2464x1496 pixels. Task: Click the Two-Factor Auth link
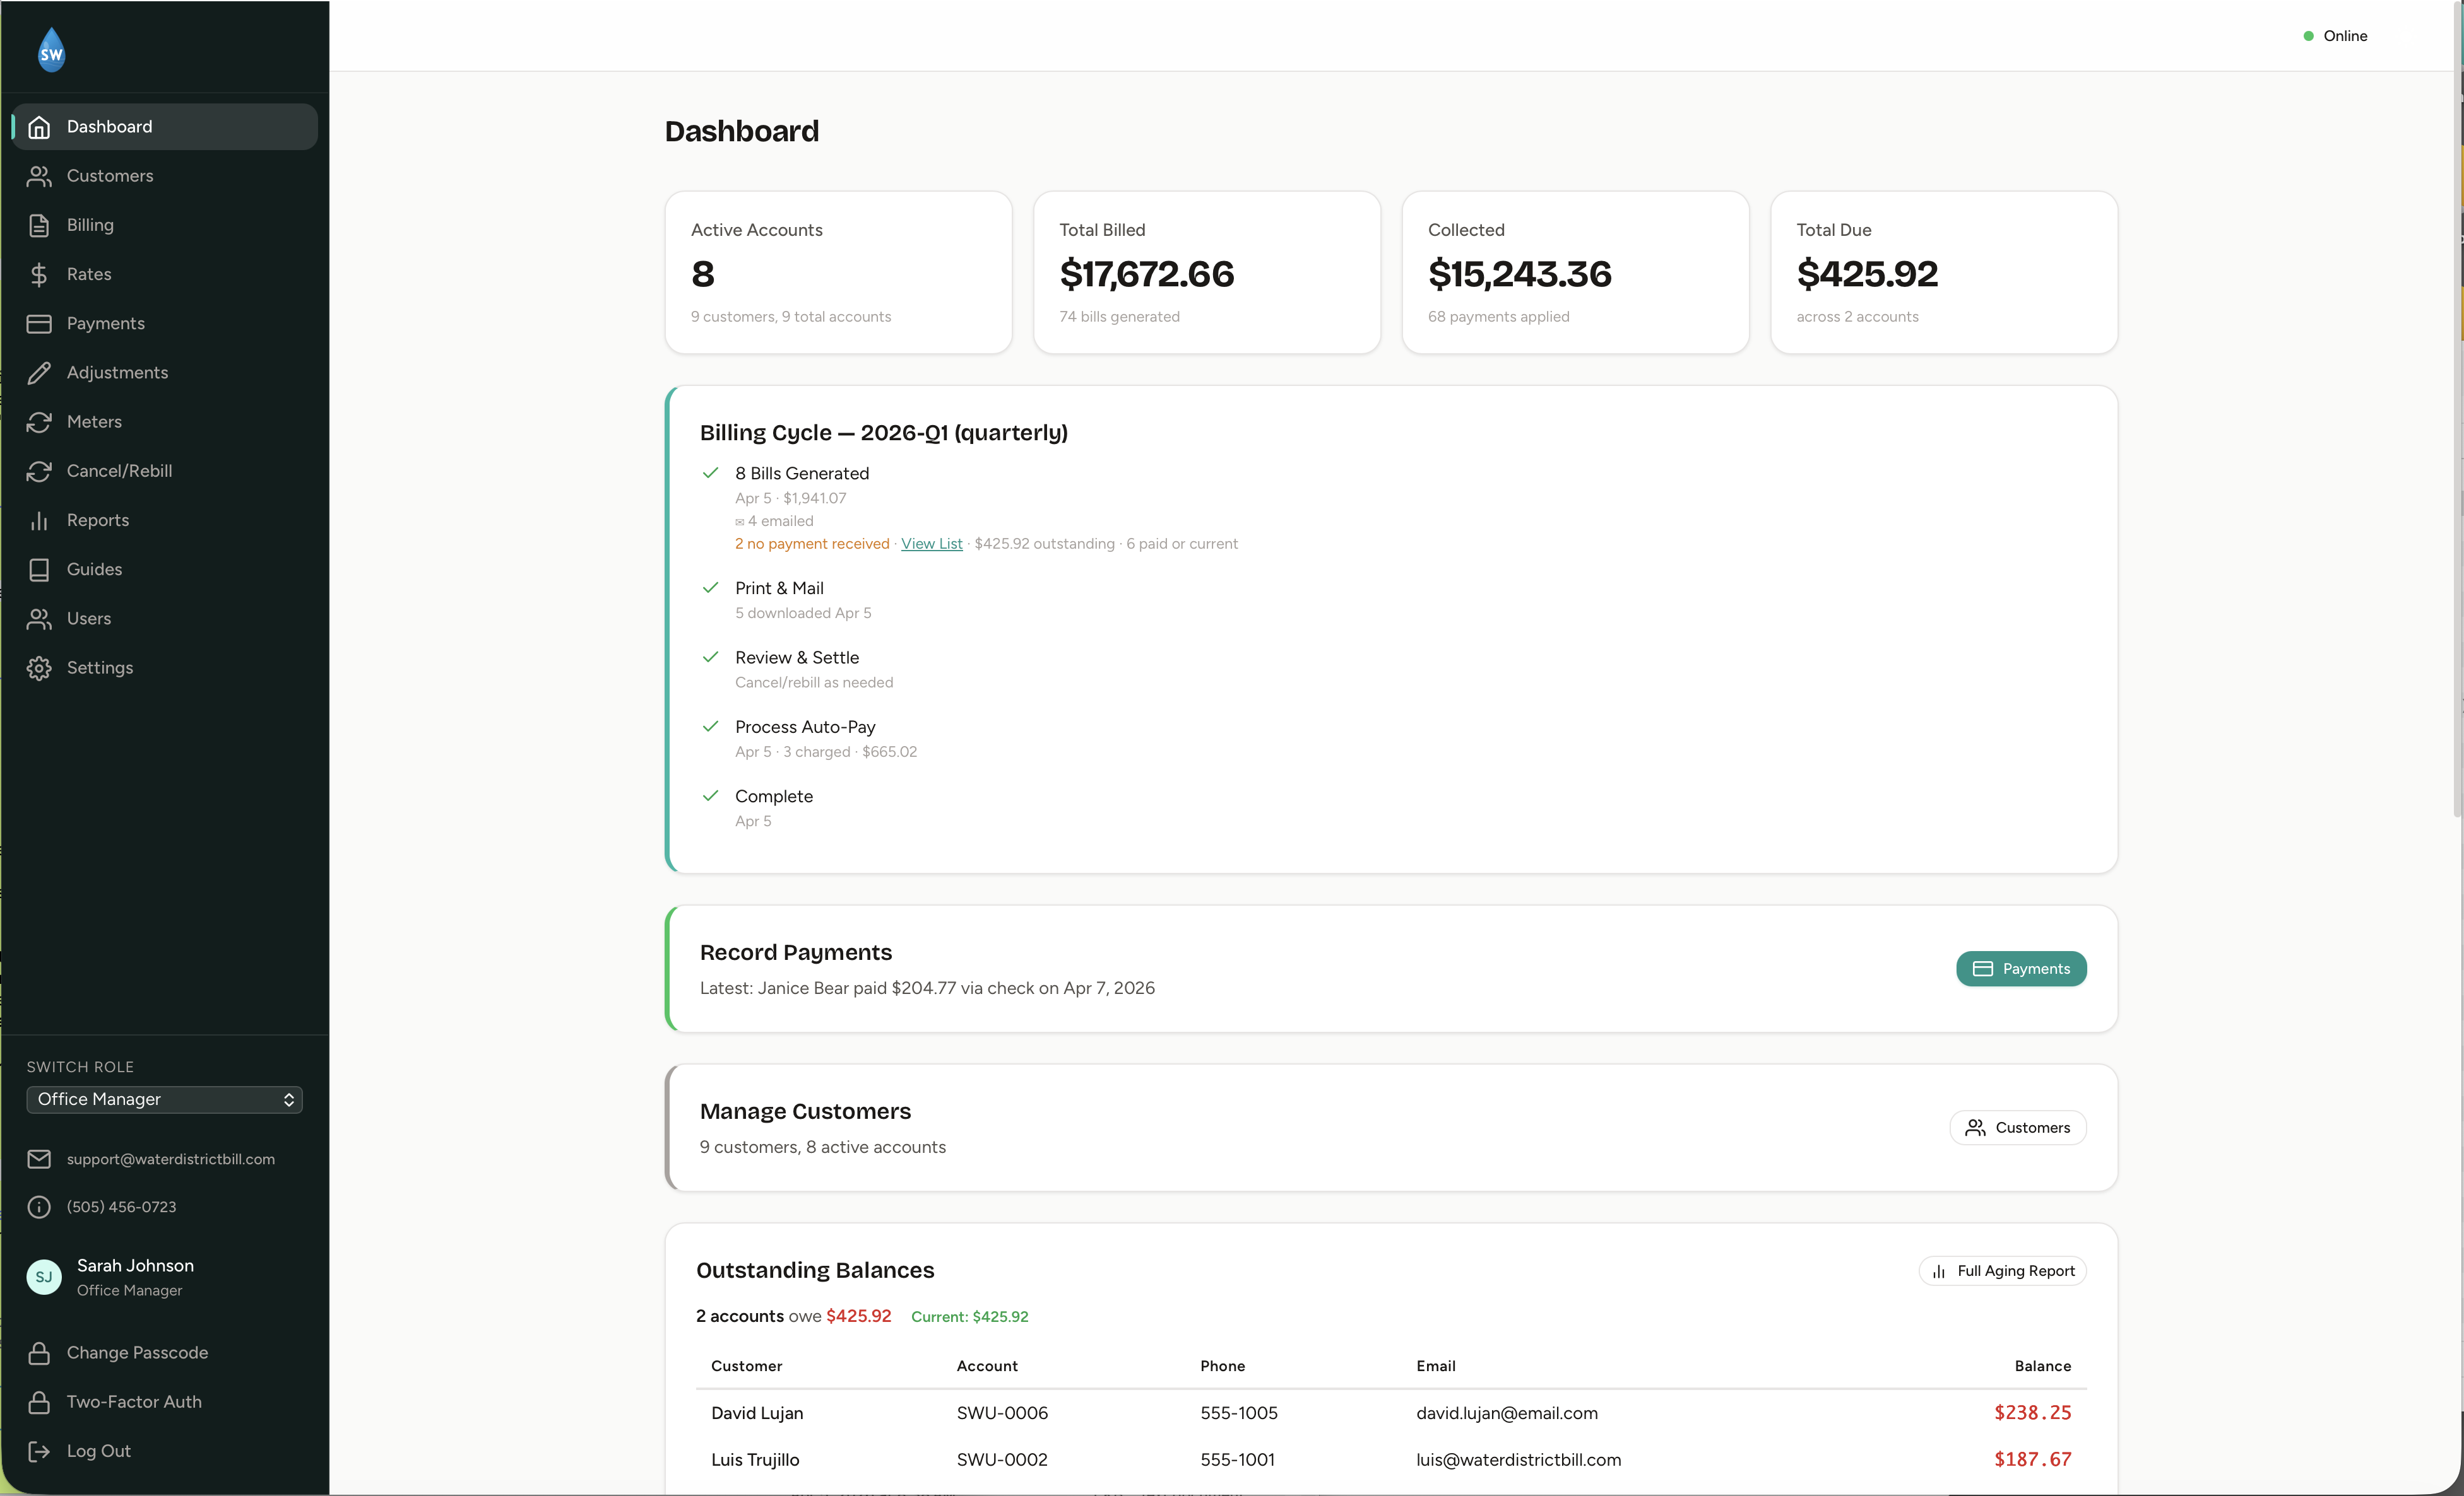pos(134,1402)
